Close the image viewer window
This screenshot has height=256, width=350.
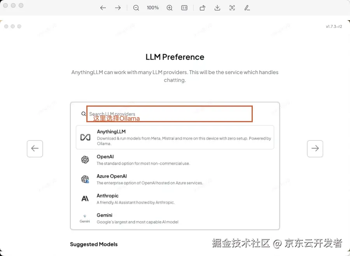click(x=5, y=5)
